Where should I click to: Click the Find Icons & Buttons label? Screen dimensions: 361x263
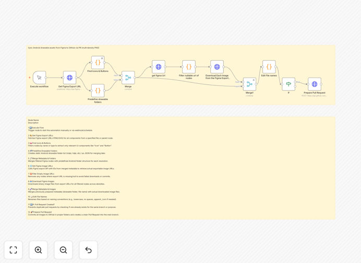point(98,71)
